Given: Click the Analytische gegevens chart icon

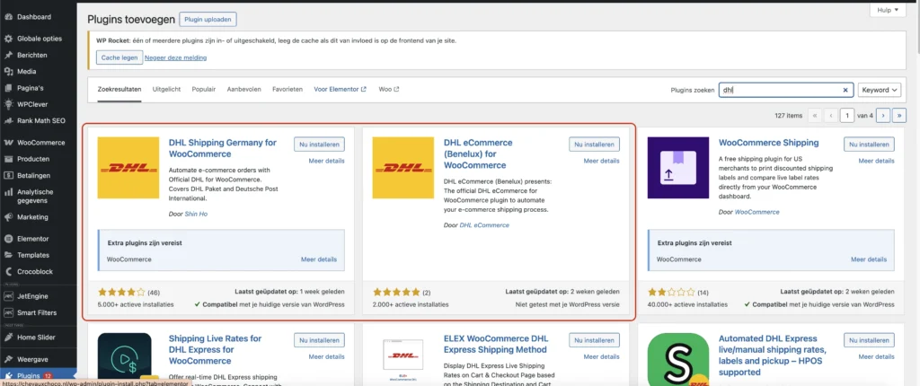Looking at the screenshot, I should coord(8,192).
